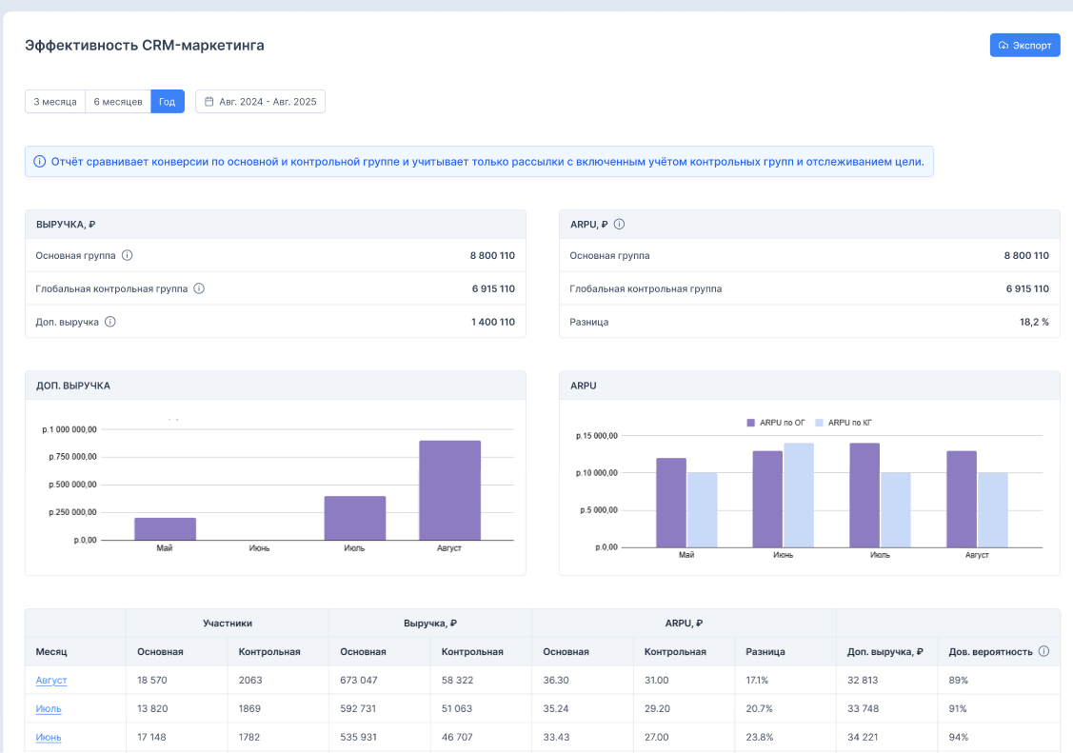Switch to 6 месяцев period
Viewport: 1073px width, 753px height.
pos(118,102)
